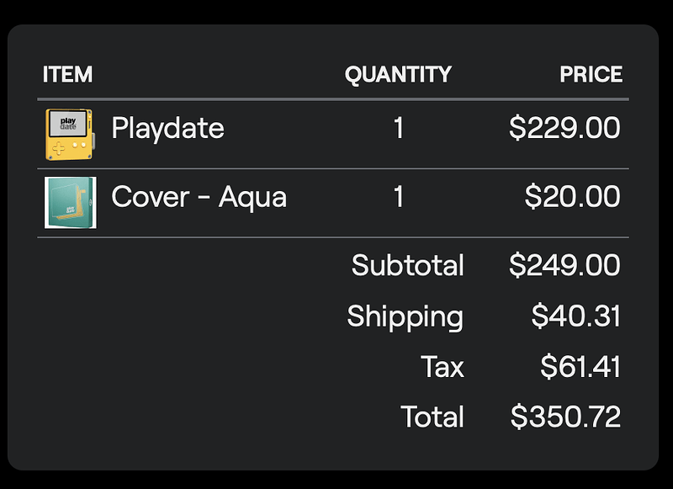The width and height of the screenshot is (673, 489).
Task: Click the QUANTITY column header
Action: pos(398,75)
